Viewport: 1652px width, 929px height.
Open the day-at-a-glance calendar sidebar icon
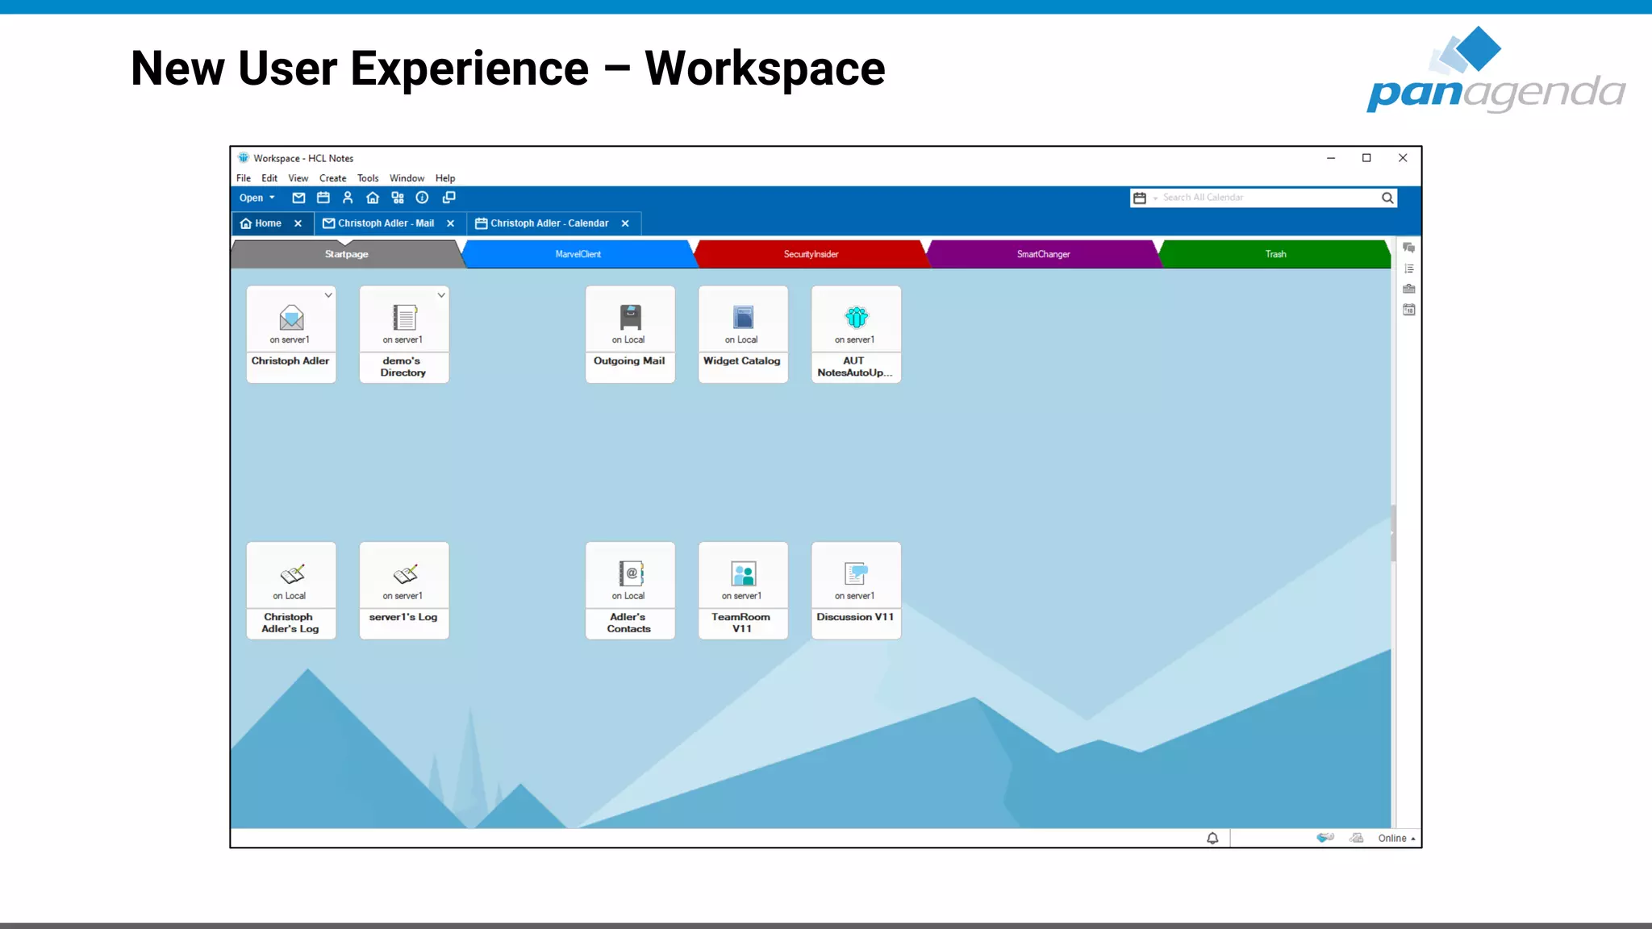pos(1409,310)
